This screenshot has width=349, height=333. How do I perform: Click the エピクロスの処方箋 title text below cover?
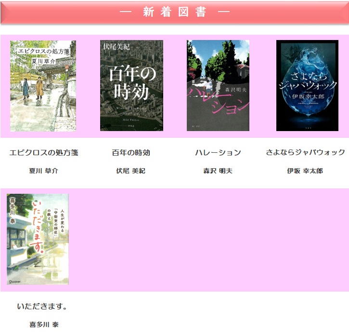click(x=44, y=153)
